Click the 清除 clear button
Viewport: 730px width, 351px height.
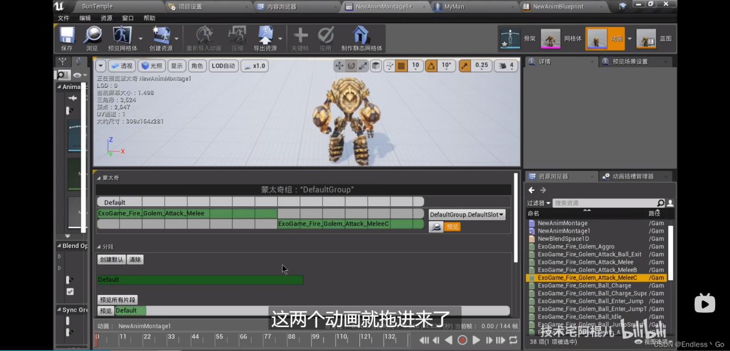click(135, 259)
